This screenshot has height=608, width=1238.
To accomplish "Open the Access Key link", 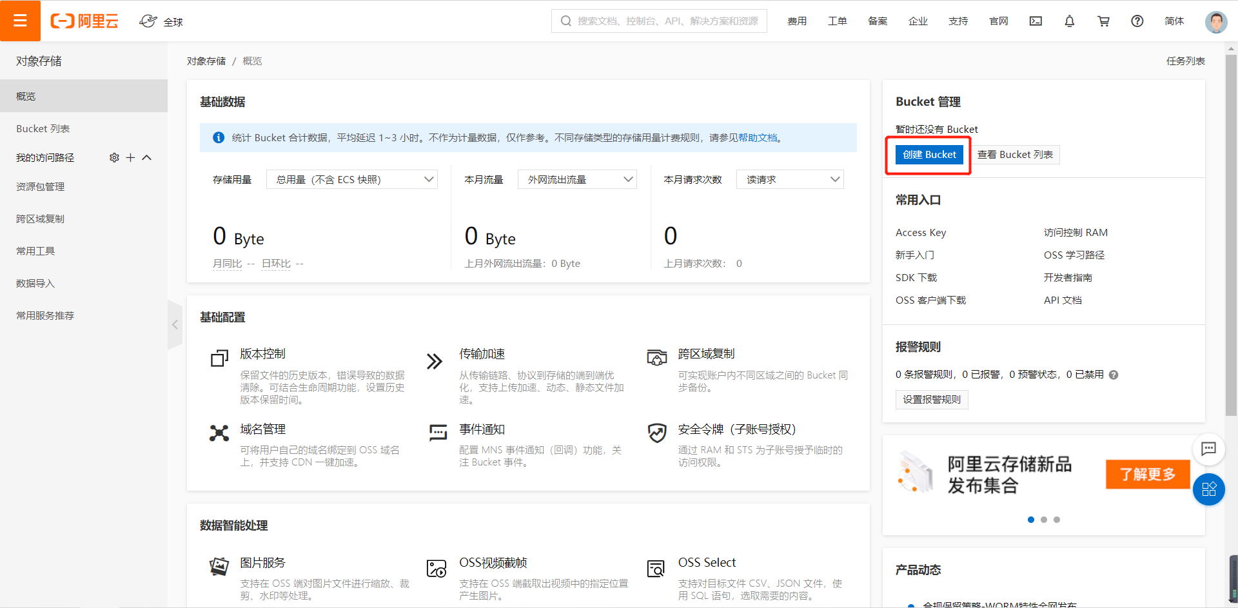I will click(921, 233).
